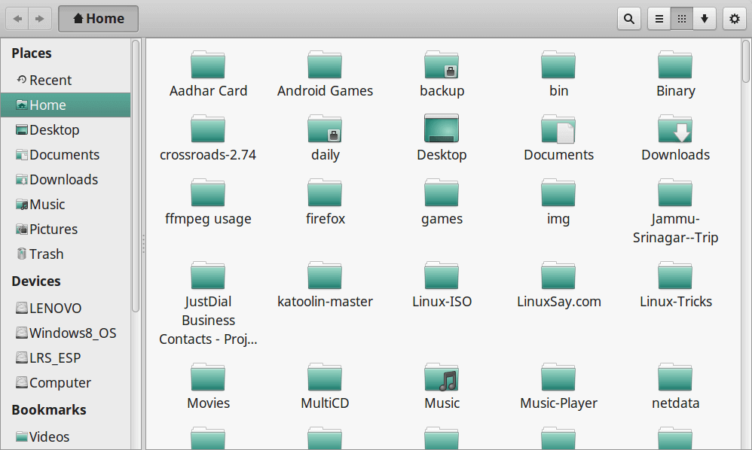Select the LENOVO device
This screenshot has width=752, height=450.
[x=66, y=309]
